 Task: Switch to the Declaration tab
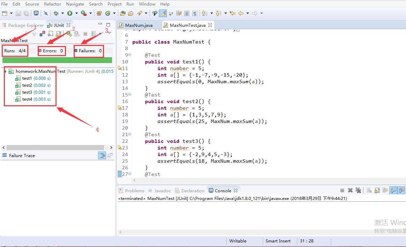[190, 191]
